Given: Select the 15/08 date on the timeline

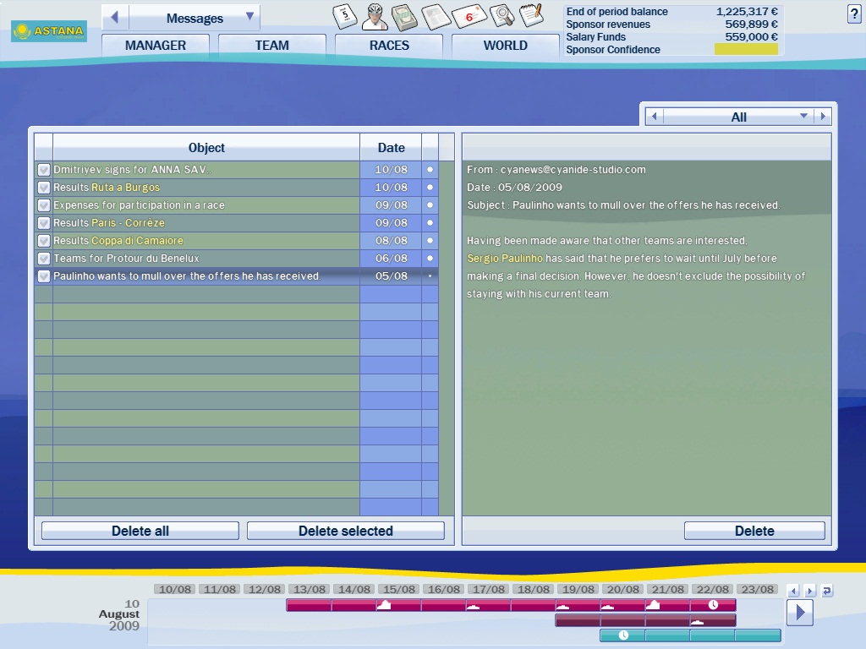Looking at the screenshot, I should pos(397,589).
